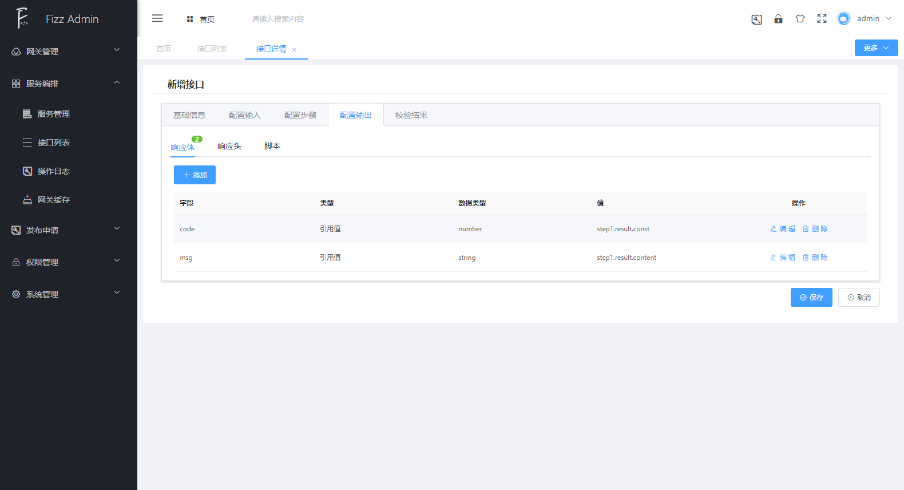Image resolution: width=904 pixels, height=490 pixels.
Task: Click the hamburger menu collapse icon
Action: 157,18
